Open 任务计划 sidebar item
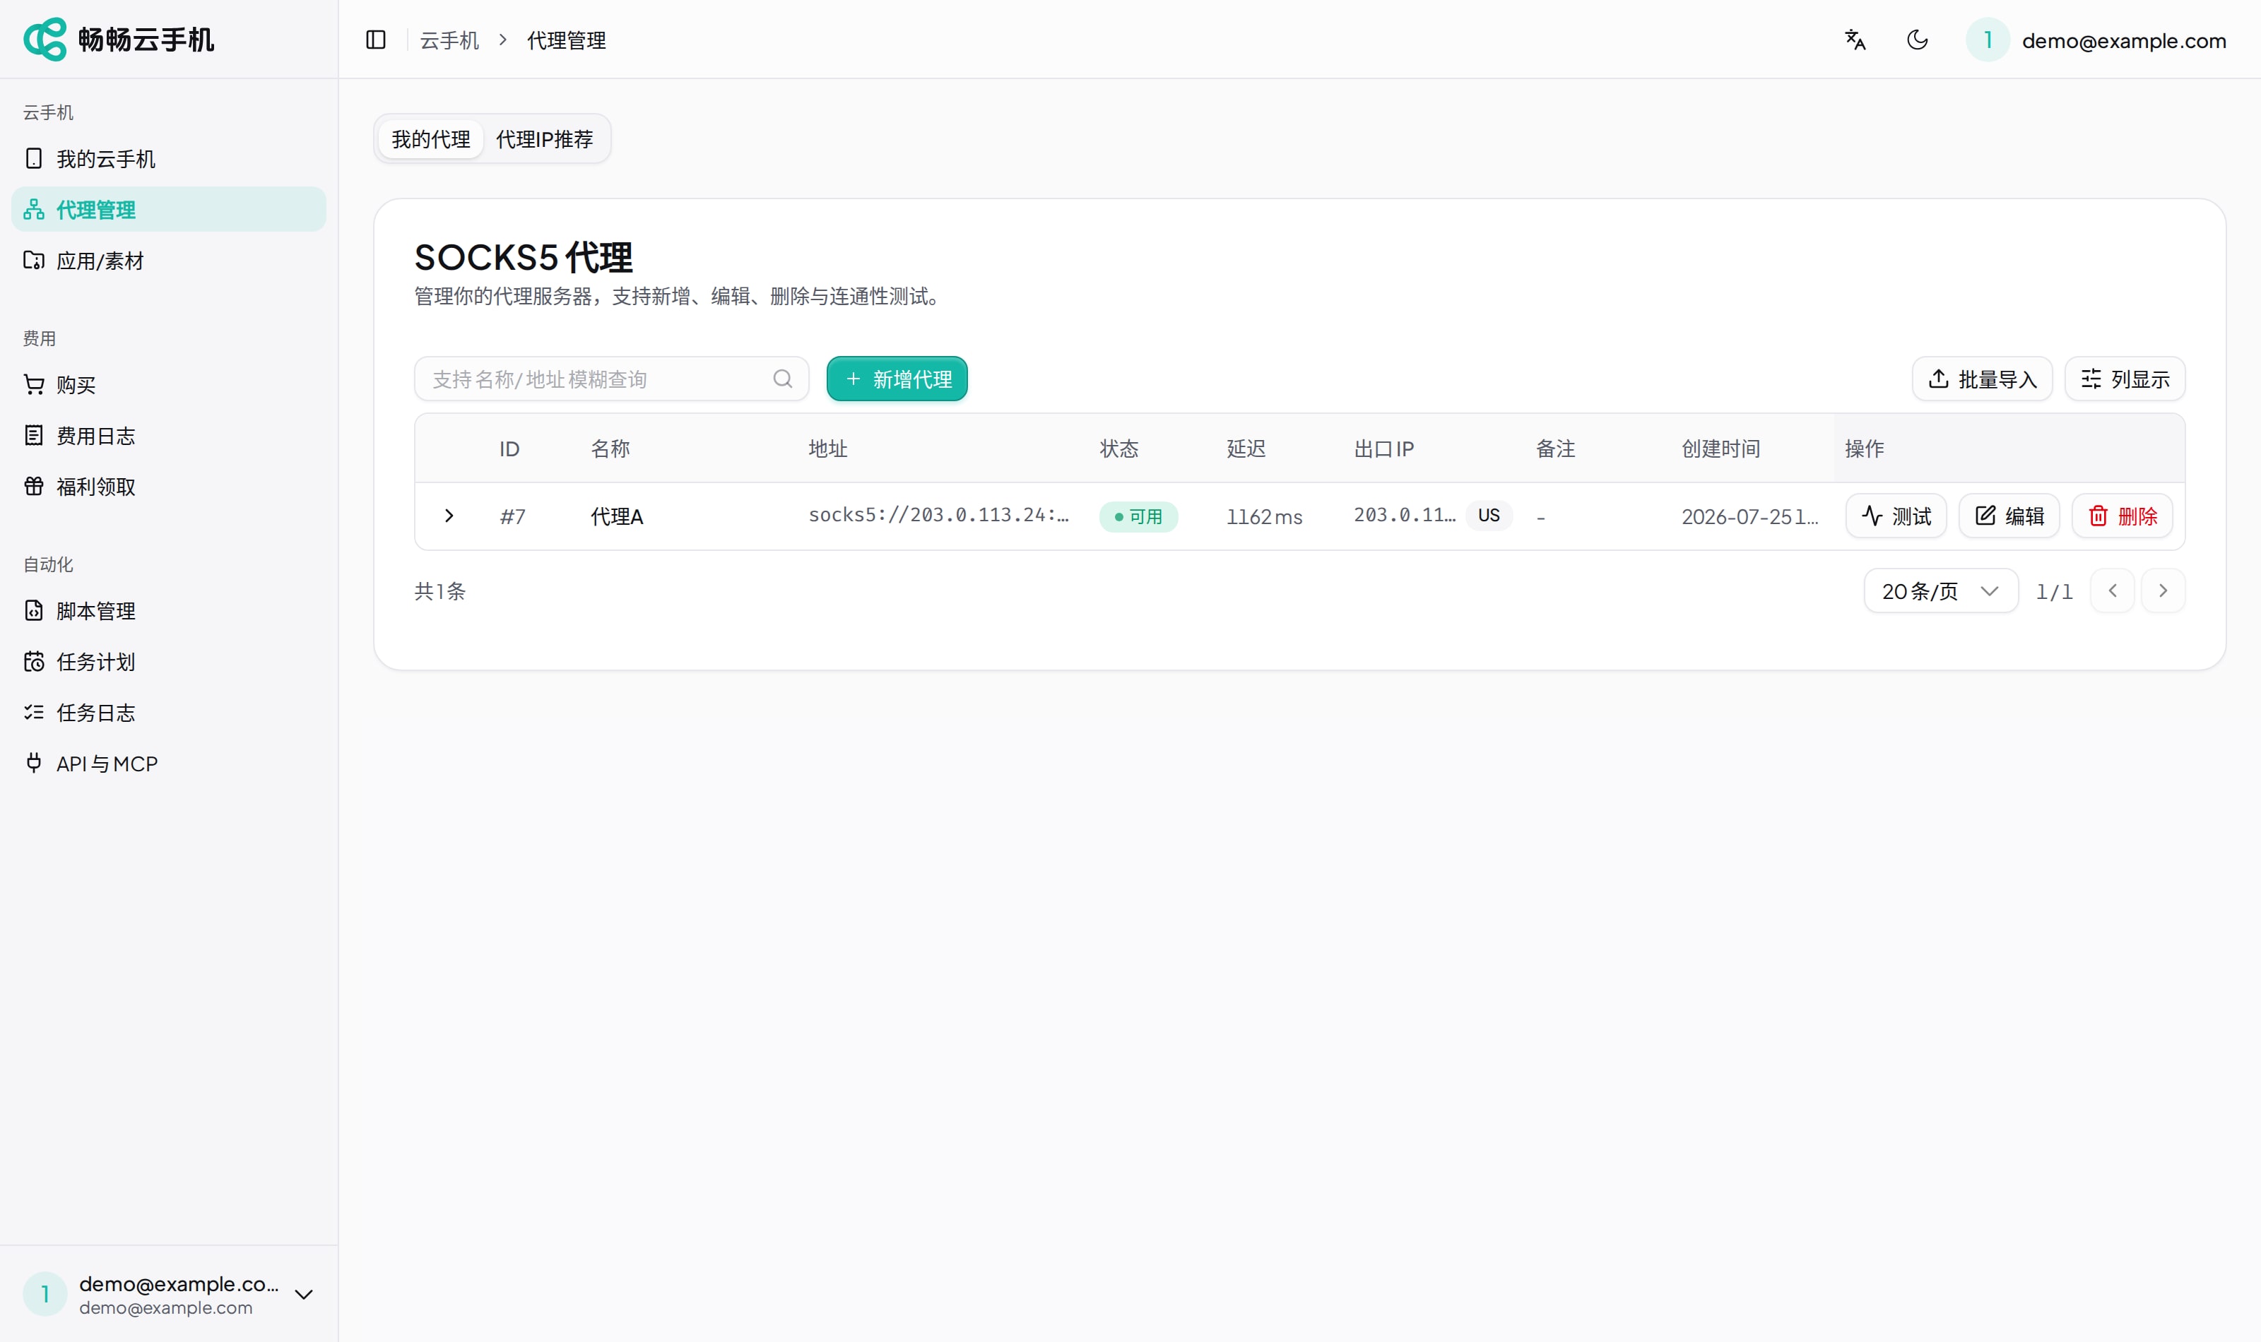Viewport: 2261px width, 1342px height. click(168, 661)
